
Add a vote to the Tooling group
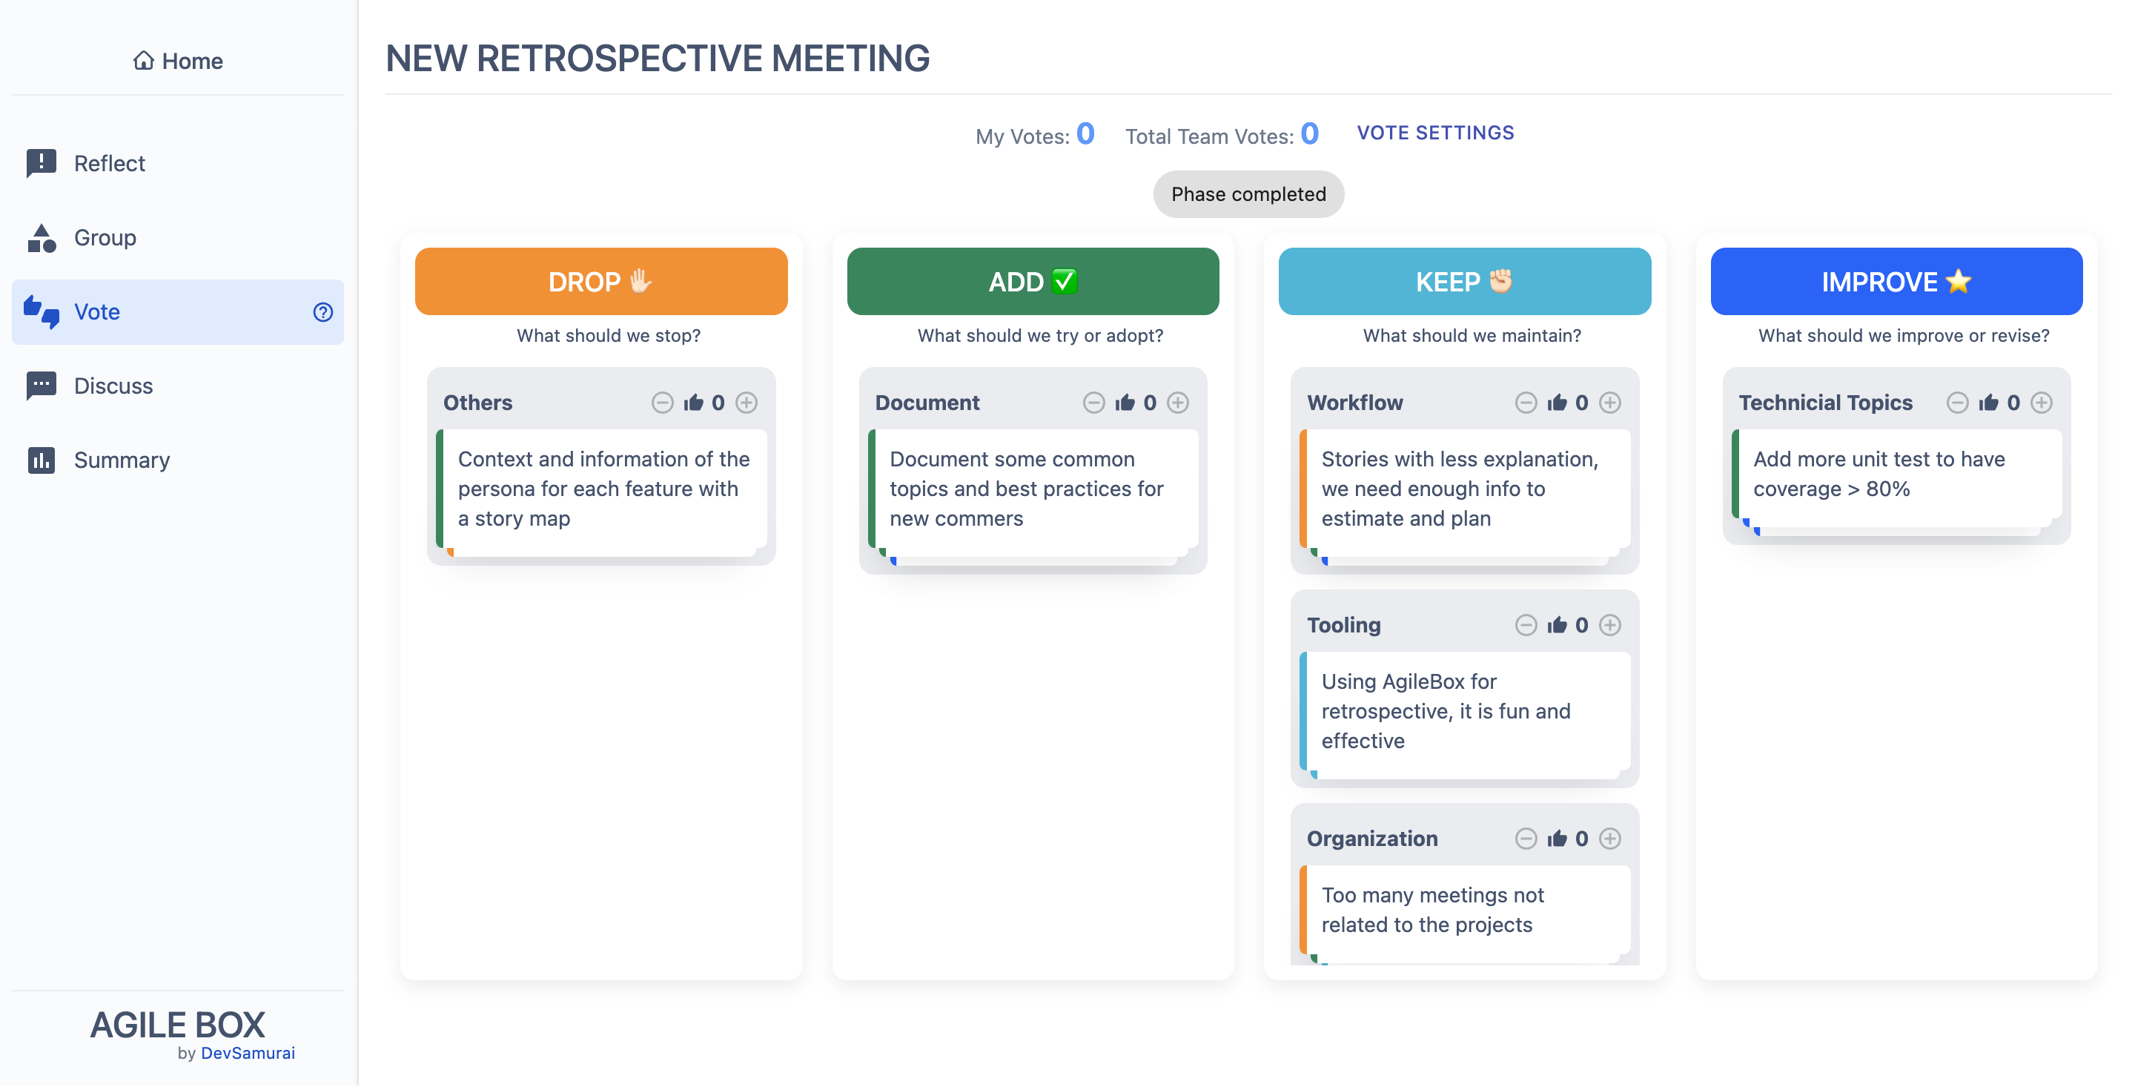(x=1609, y=625)
